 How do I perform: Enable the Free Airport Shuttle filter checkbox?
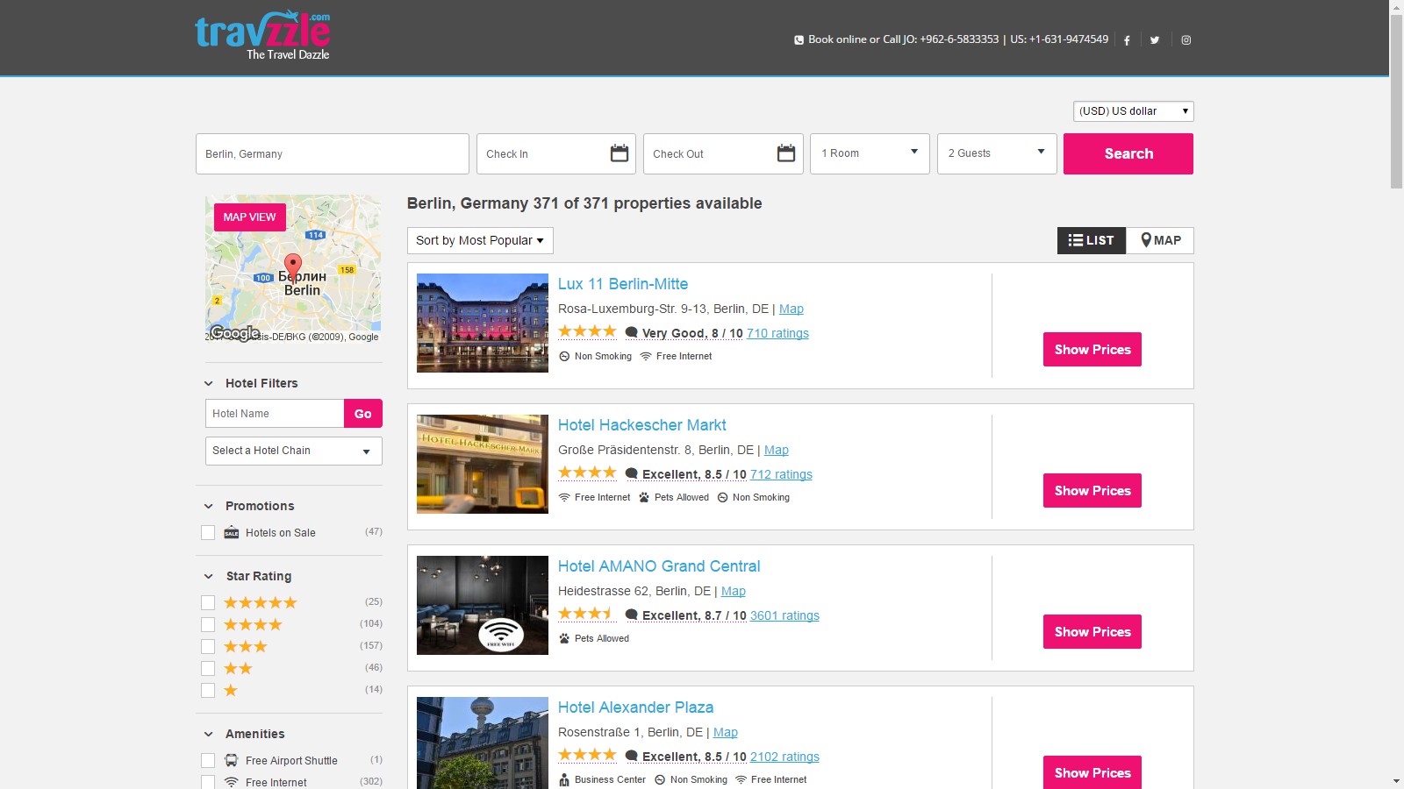coord(208,761)
